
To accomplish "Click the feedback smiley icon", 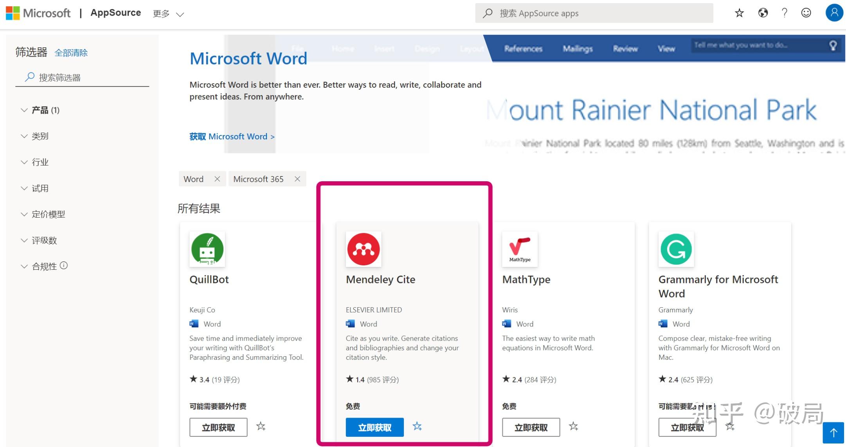I will (806, 13).
